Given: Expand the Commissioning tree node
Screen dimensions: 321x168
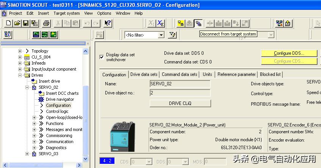Looking at the screenshot, I should tap(34, 136).
